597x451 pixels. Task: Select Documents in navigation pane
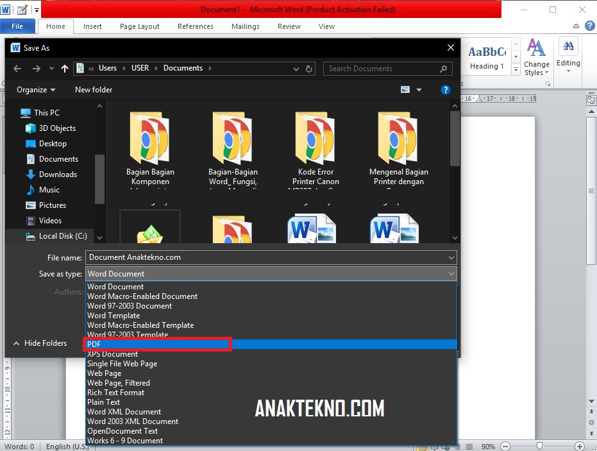pos(52,159)
